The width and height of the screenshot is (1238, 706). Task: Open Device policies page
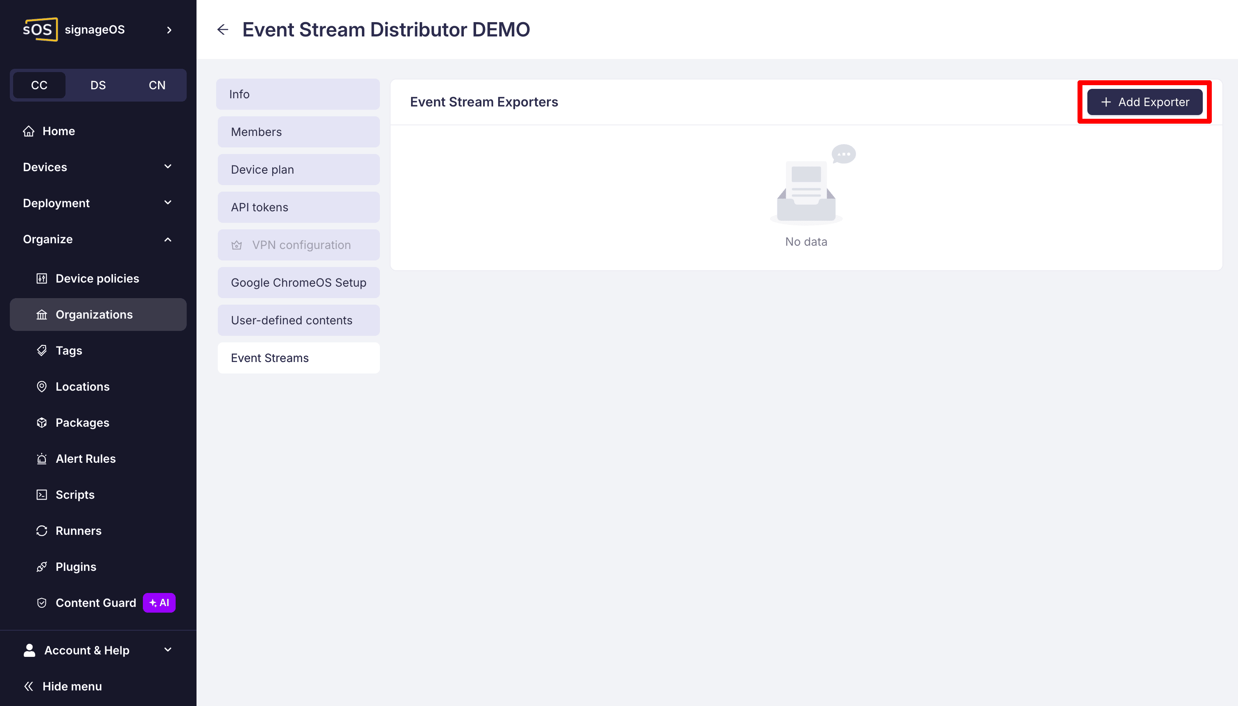coord(97,278)
